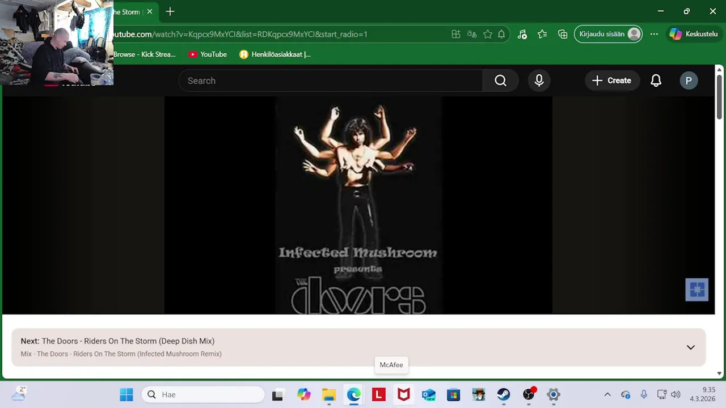Open the Windows Start menu

click(126, 394)
